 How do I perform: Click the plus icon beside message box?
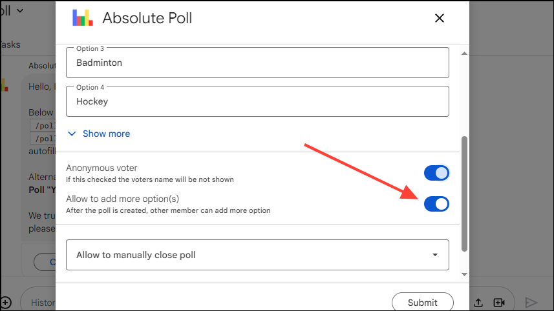(5, 302)
